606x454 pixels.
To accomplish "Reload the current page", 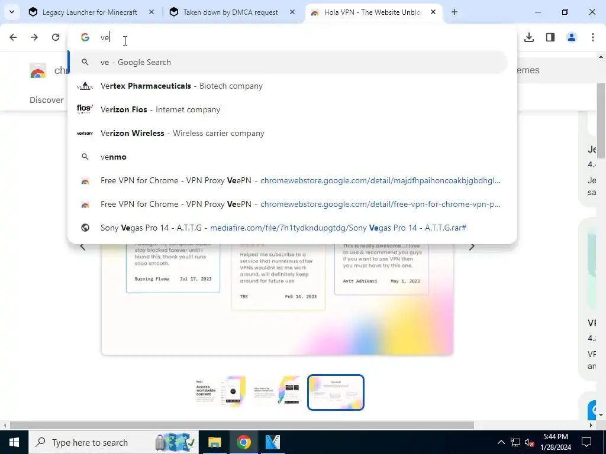I will [56, 37].
